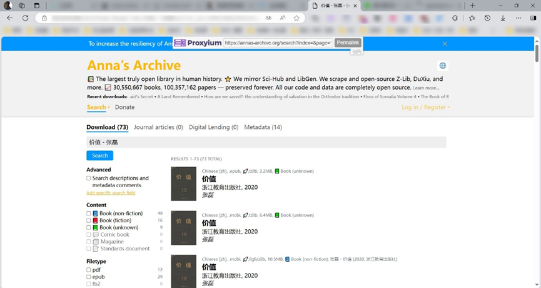
Task: Open the .epub 2.2MB 价值 result title
Action: coord(209,179)
